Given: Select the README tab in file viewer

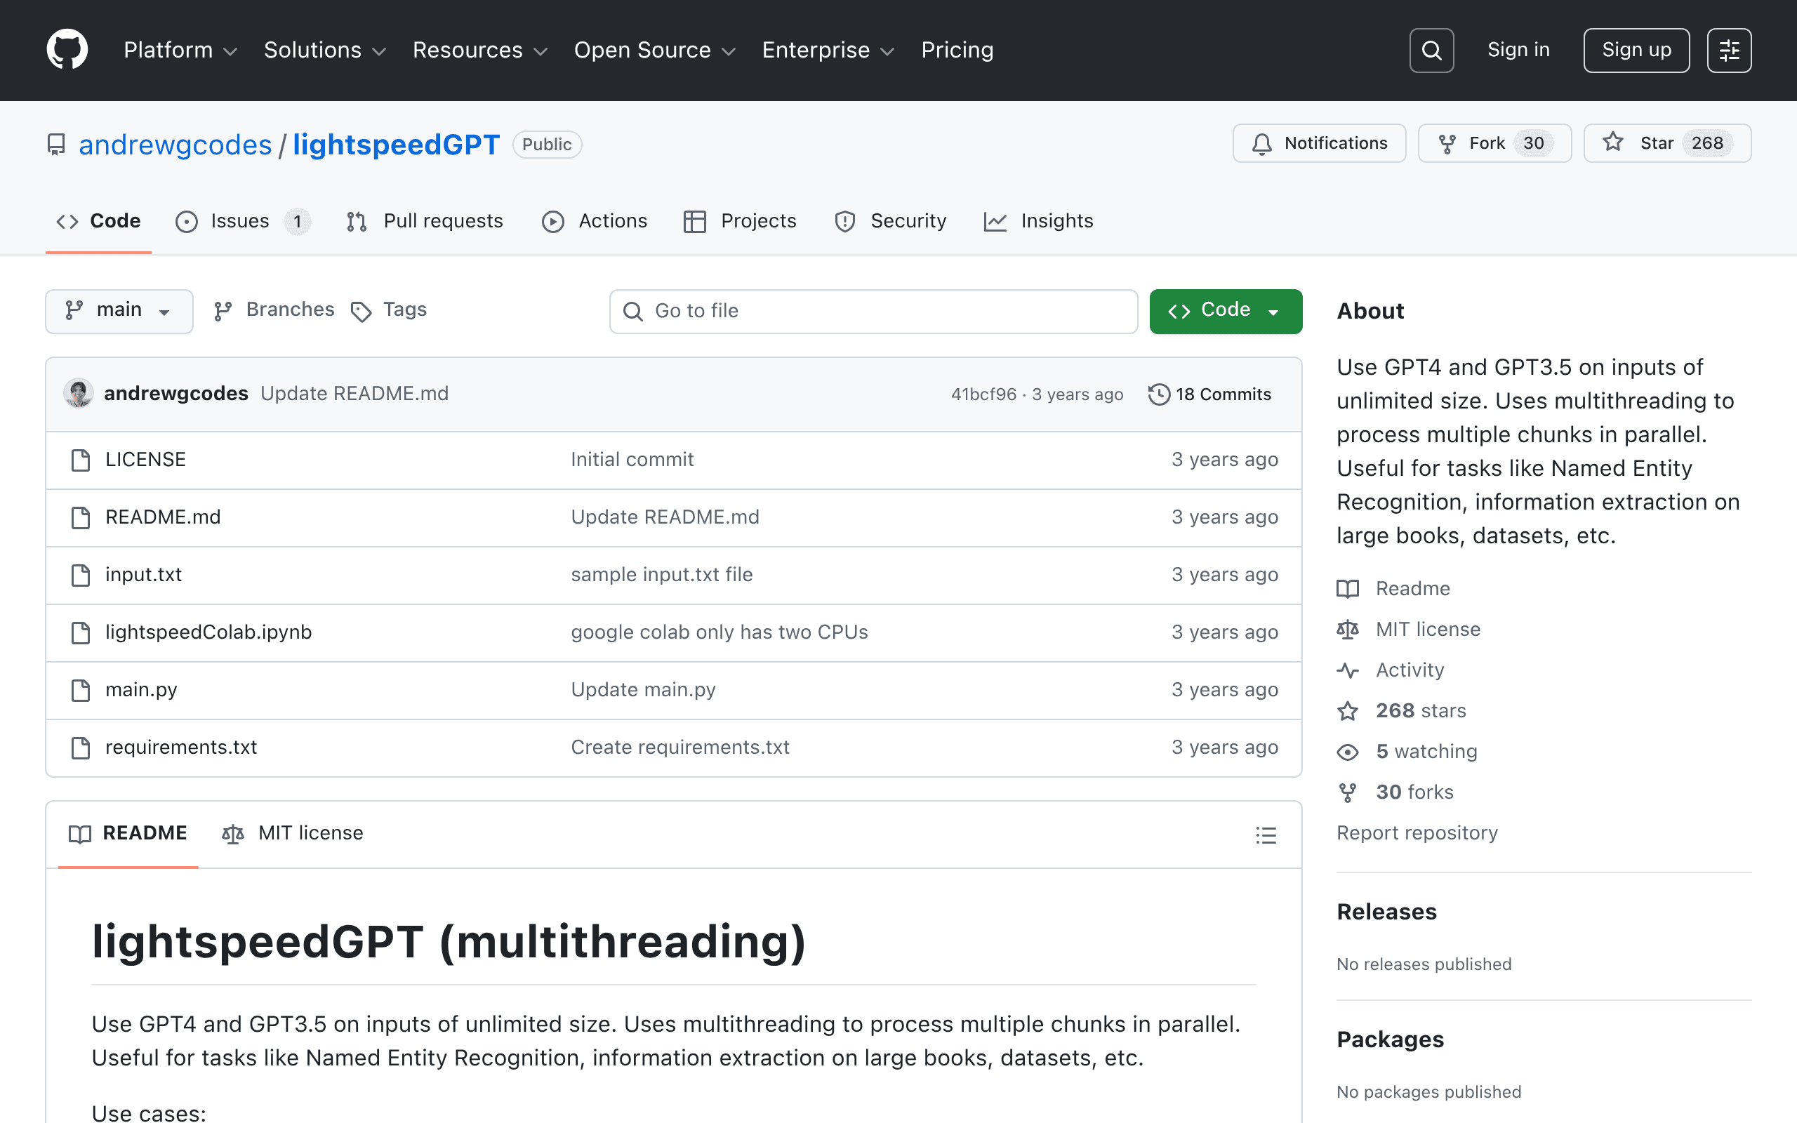Looking at the screenshot, I should pos(128,834).
